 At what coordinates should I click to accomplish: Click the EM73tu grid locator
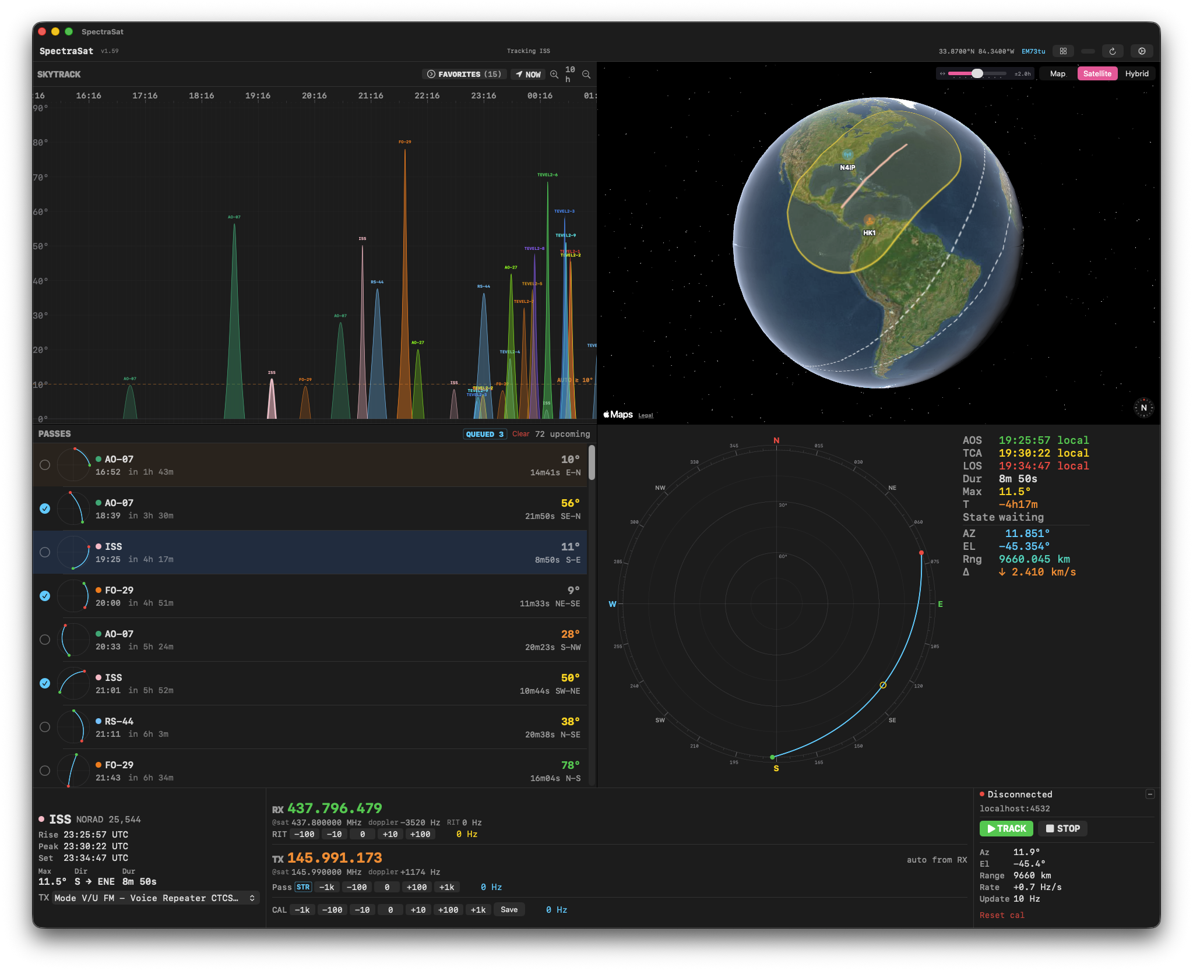[x=1033, y=51]
